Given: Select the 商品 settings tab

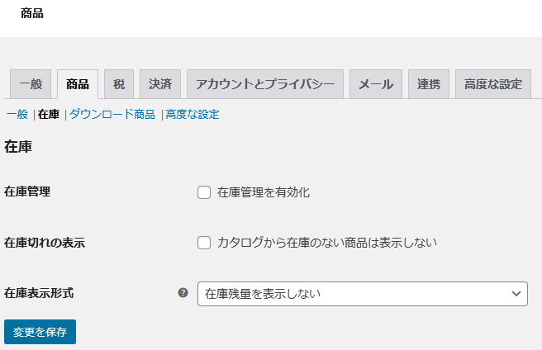Looking at the screenshot, I should coord(78,84).
